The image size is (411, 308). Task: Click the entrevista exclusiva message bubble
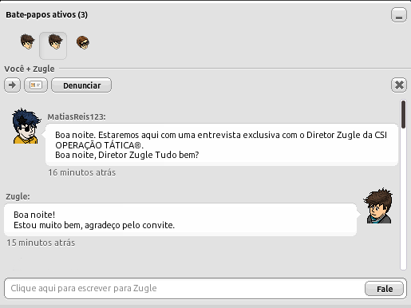[x=222, y=145]
